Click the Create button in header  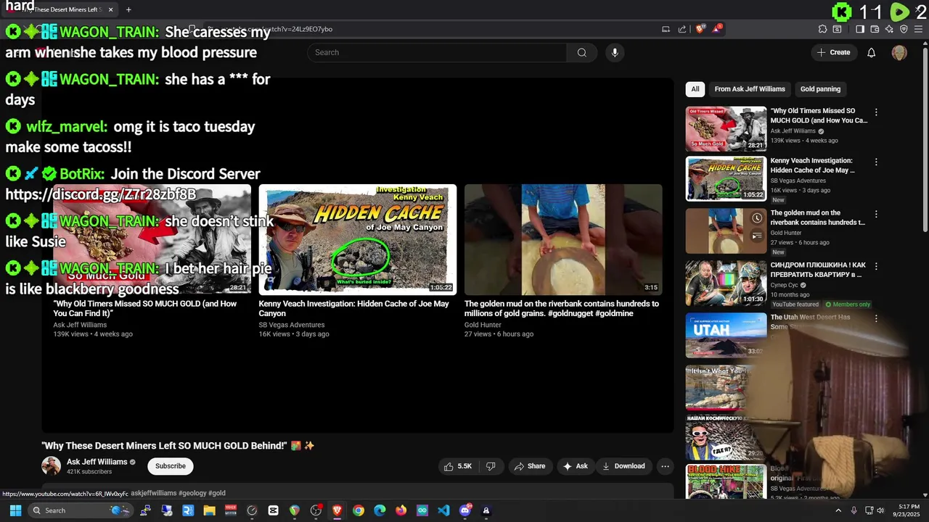pos(833,52)
